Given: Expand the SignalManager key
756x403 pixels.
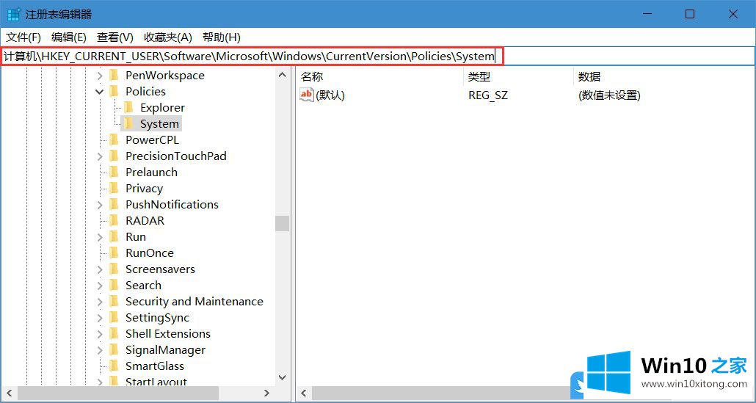Looking at the screenshot, I should click(100, 350).
